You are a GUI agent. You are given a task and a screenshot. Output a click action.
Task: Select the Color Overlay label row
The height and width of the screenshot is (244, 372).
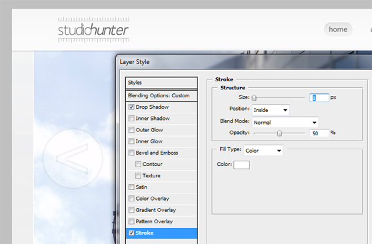[x=161, y=199]
